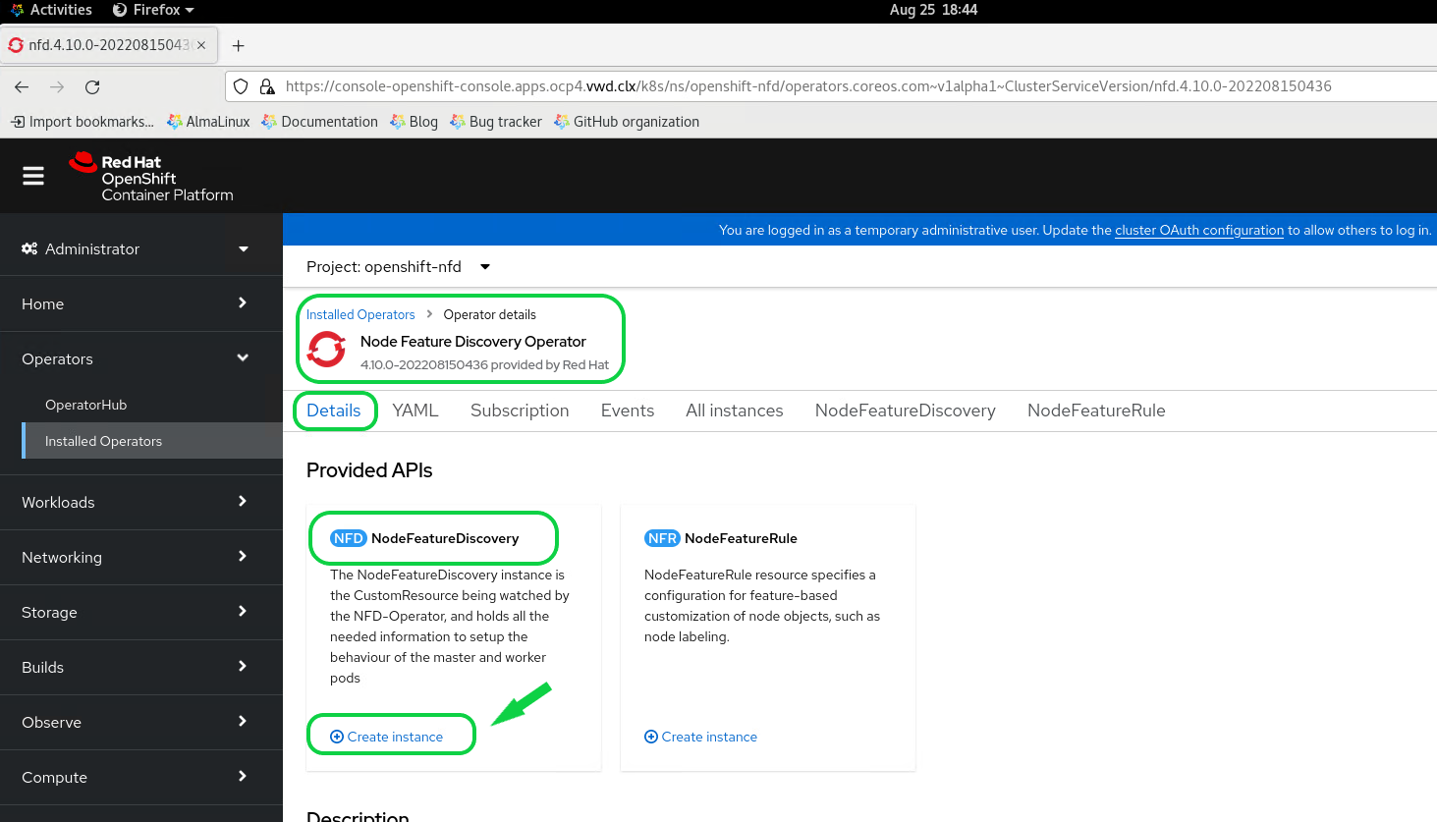Click the padlock site info icon
Screen dimensions: 1437x822
pos(266,86)
